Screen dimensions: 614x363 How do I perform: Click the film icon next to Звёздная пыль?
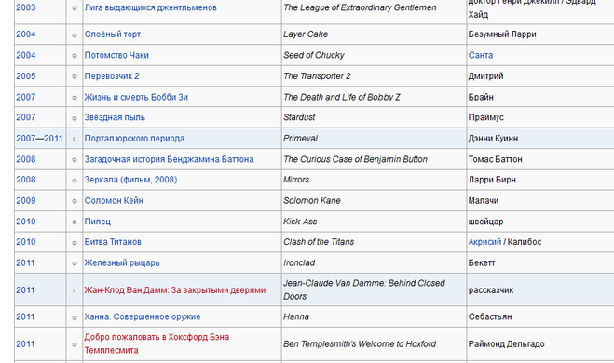75,118
